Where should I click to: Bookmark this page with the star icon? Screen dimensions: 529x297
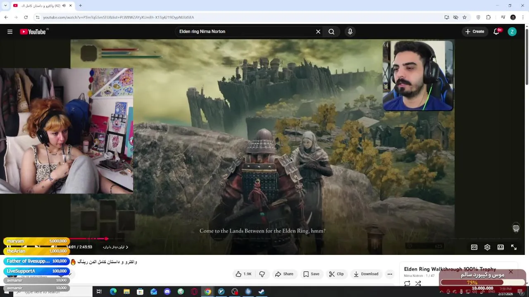point(465,17)
